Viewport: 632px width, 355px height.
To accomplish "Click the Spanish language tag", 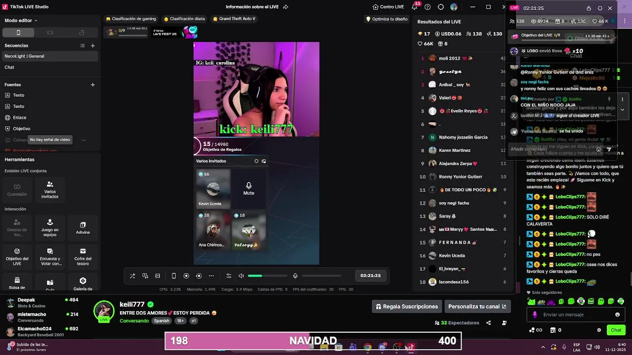I will tap(161, 321).
